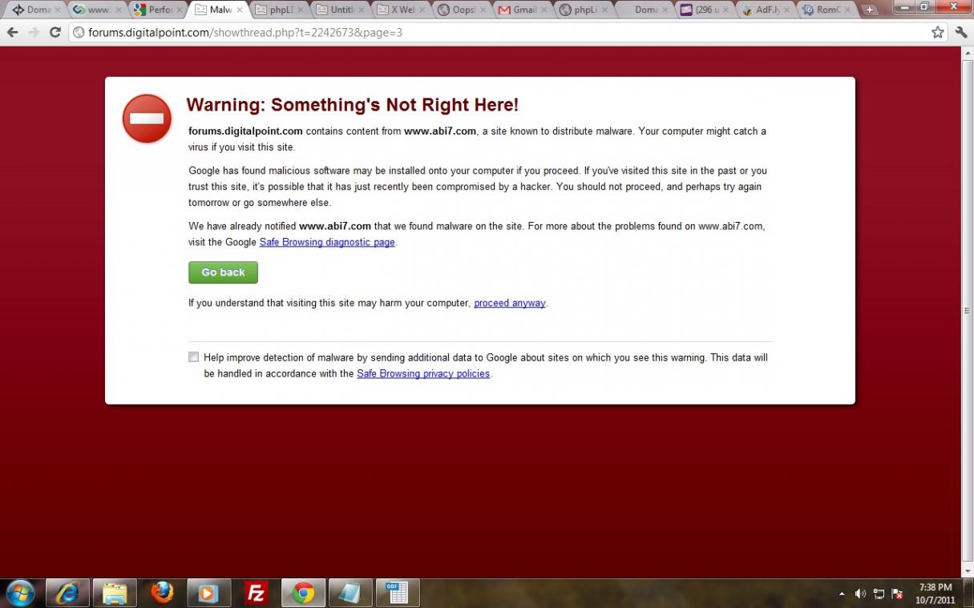Switch to the (296 u tab
Image resolution: width=974 pixels, height=608 pixels.
pos(704,10)
